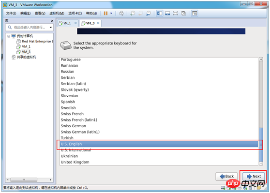
Task: Click library panel scroll-left arrow
Action: point(8,180)
